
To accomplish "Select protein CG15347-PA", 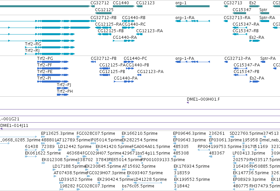I will 247,65.
